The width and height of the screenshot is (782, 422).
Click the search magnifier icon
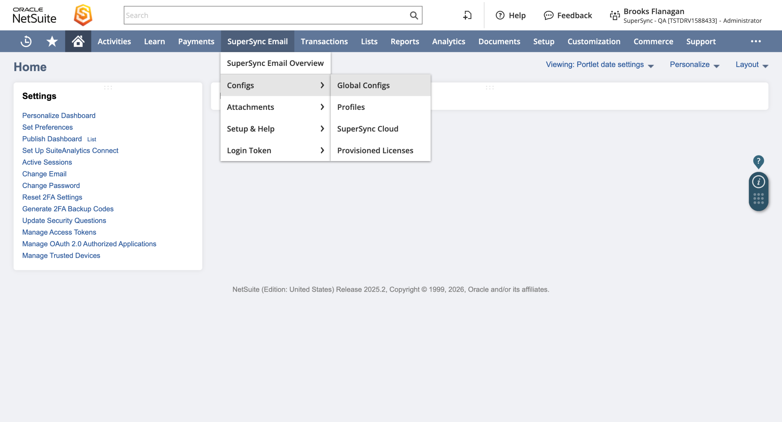point(414,15)
